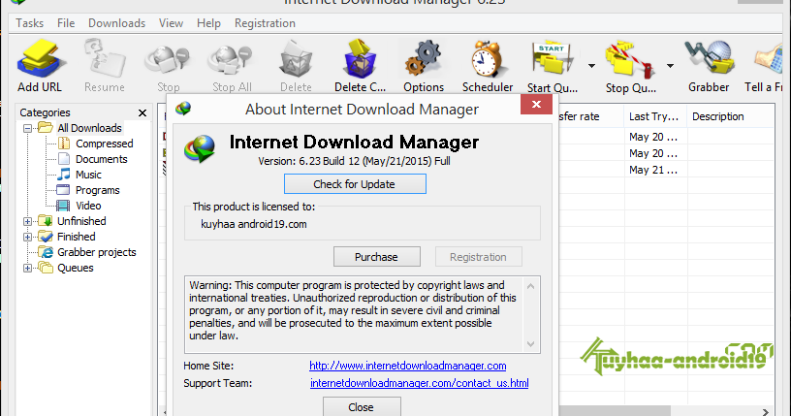The image size is (791, 416).
Task: Expand the Finished tree node
Action: (28, 237)
